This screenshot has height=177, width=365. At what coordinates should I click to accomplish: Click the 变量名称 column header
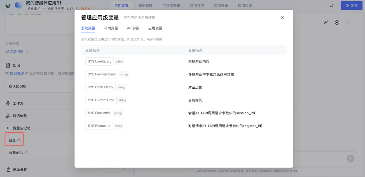tap(92, 50)
